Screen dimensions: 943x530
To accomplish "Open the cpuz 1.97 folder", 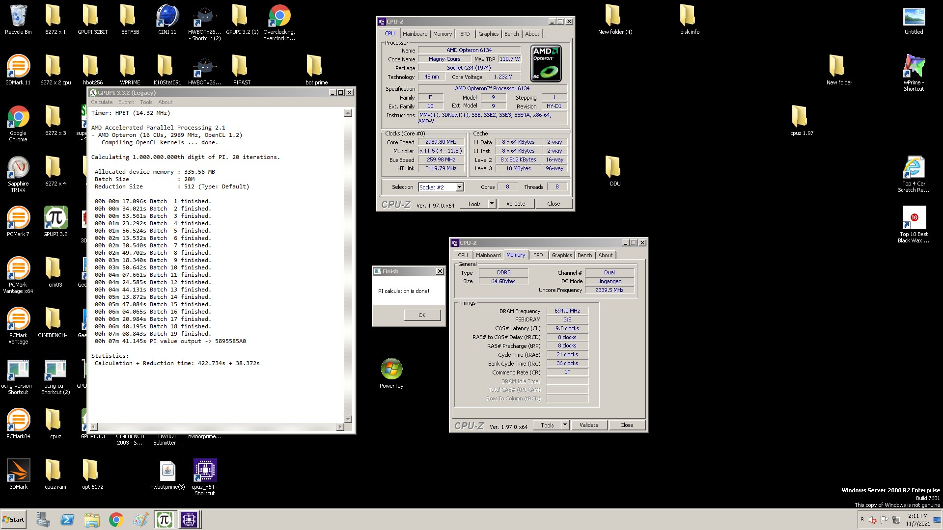I will 802,121.
